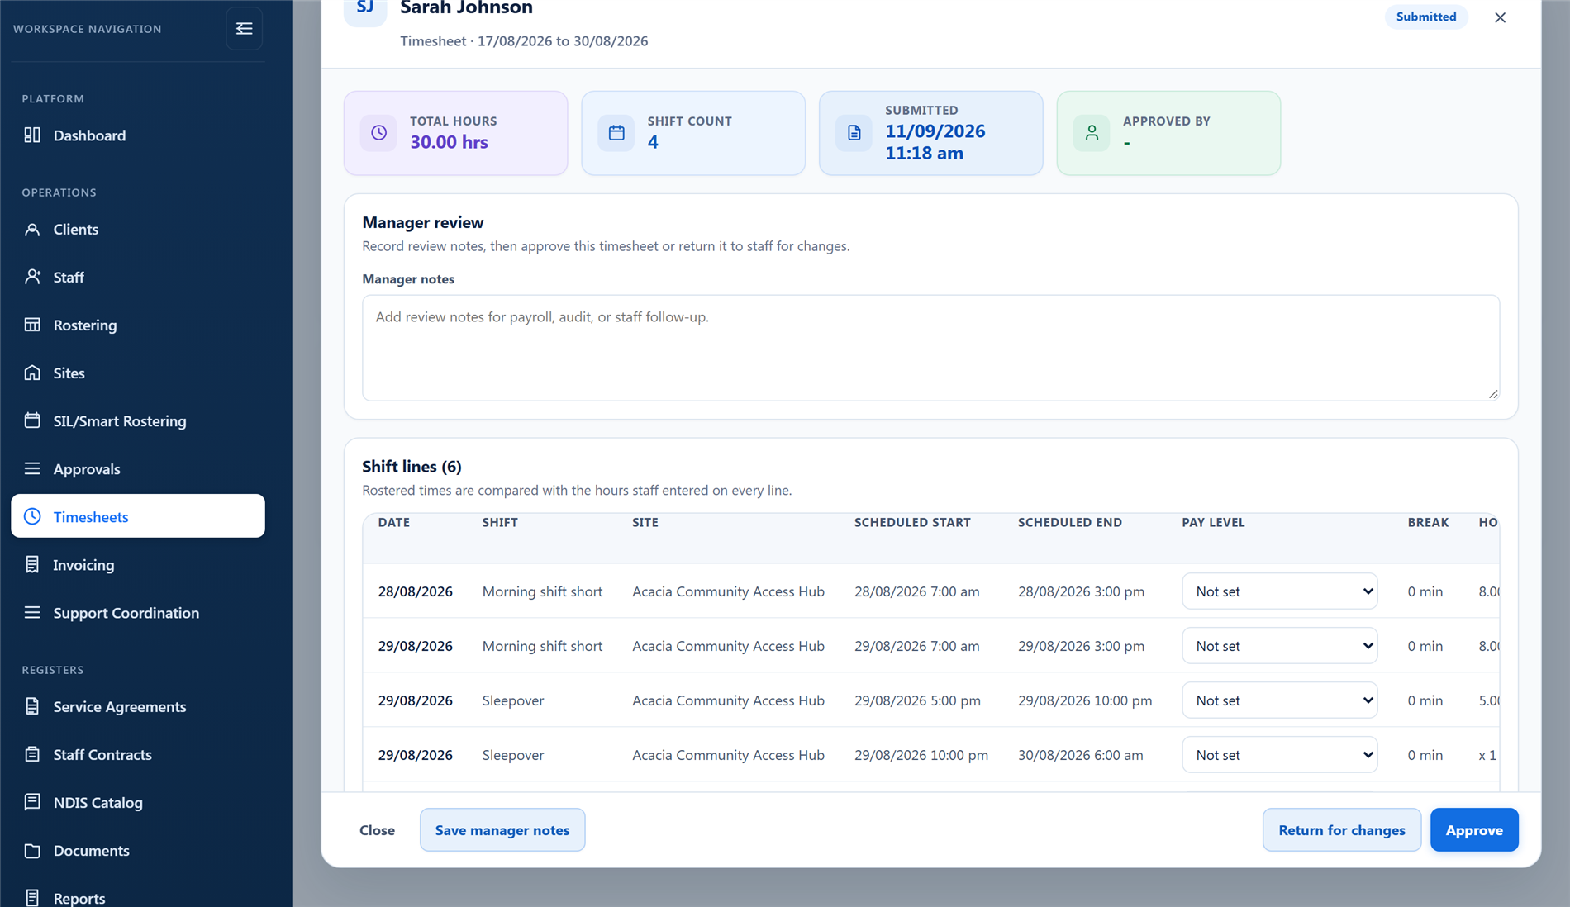1570x907 pixels.
Task: Click the Approved By person icon
Action: 1092,133
